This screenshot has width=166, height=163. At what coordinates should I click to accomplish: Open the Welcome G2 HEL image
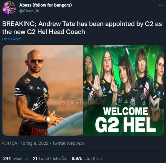tap(123, 90)
